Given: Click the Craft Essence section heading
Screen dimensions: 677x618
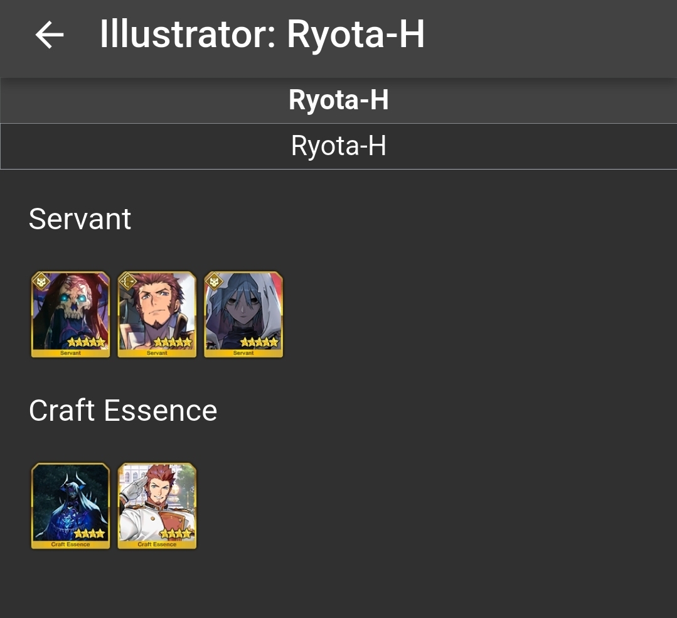Looking at the screenshot, I should [123, 411].
